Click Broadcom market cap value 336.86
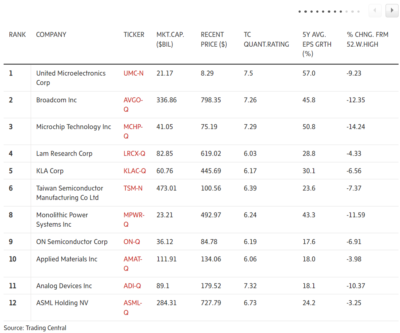Image resolution: width=400 pixels, height=333 pixels. pyautogui.click(x=166, y=100)
